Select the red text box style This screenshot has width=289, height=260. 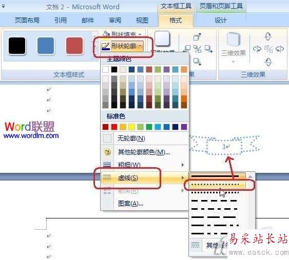[74, 46]
